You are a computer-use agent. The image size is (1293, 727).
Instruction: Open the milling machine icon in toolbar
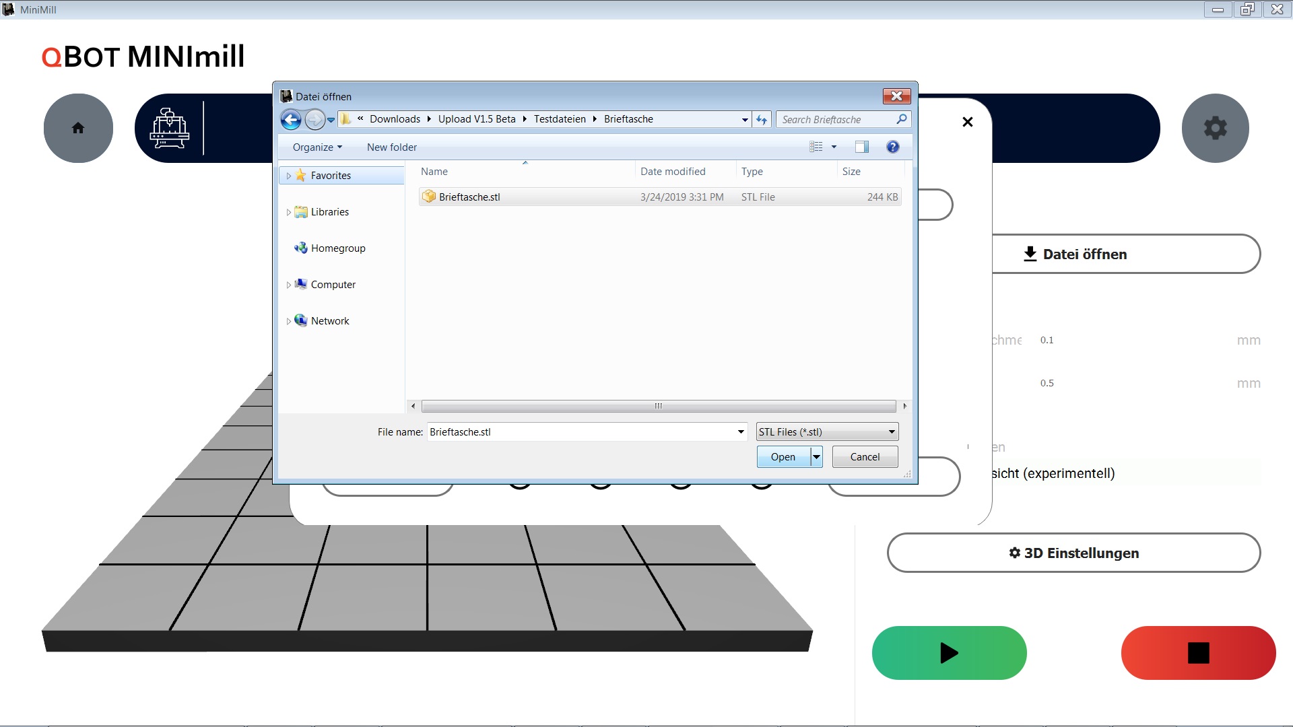pyautogui.click(x=169, y=128)
